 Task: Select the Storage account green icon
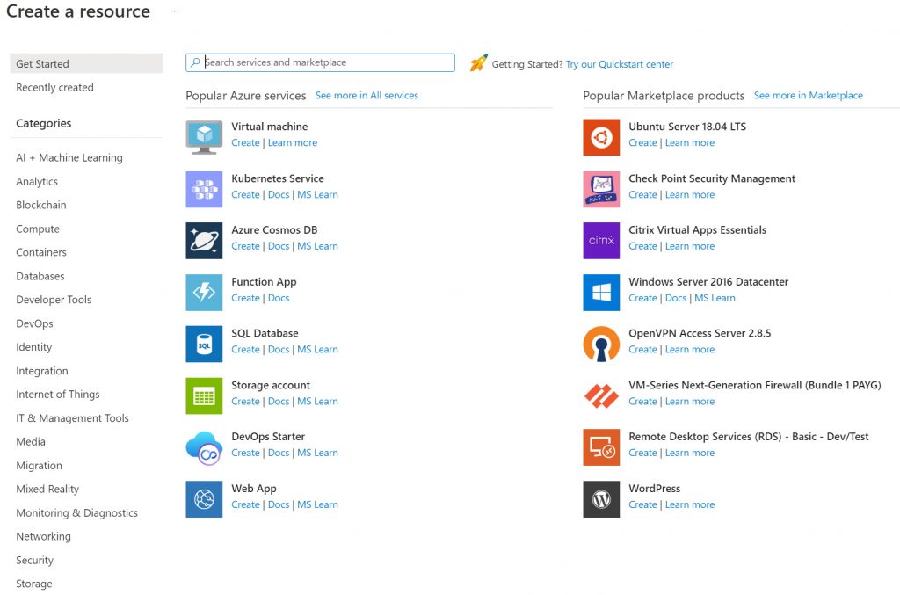(204, 395)
